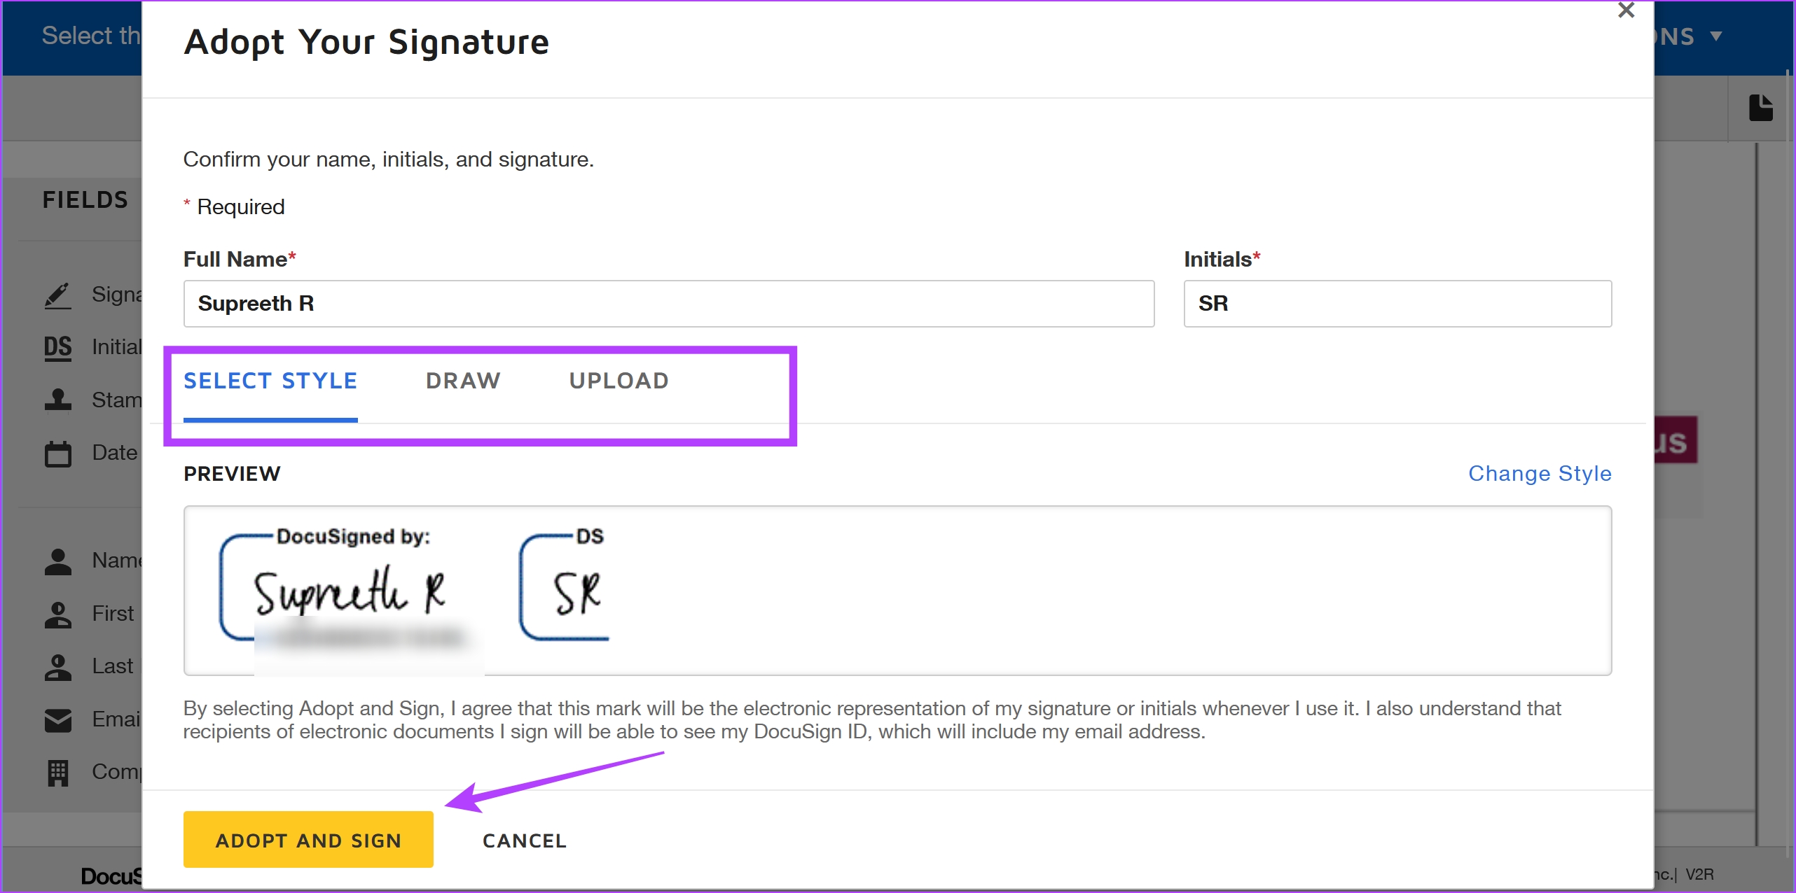Open the Select Style tab
Screen dimensions: 1796x893
[270, 381]
